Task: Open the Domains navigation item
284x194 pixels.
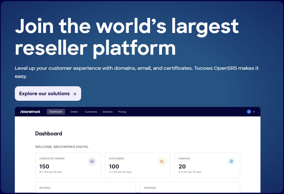Action: (x=107, y=112)
